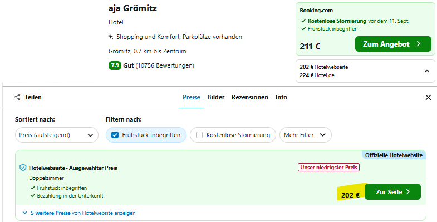This screenshot has height=222, width=437.
Task: Click the sparkle icon before Shopping und Komfort
Action: click(x=111, y=37)
